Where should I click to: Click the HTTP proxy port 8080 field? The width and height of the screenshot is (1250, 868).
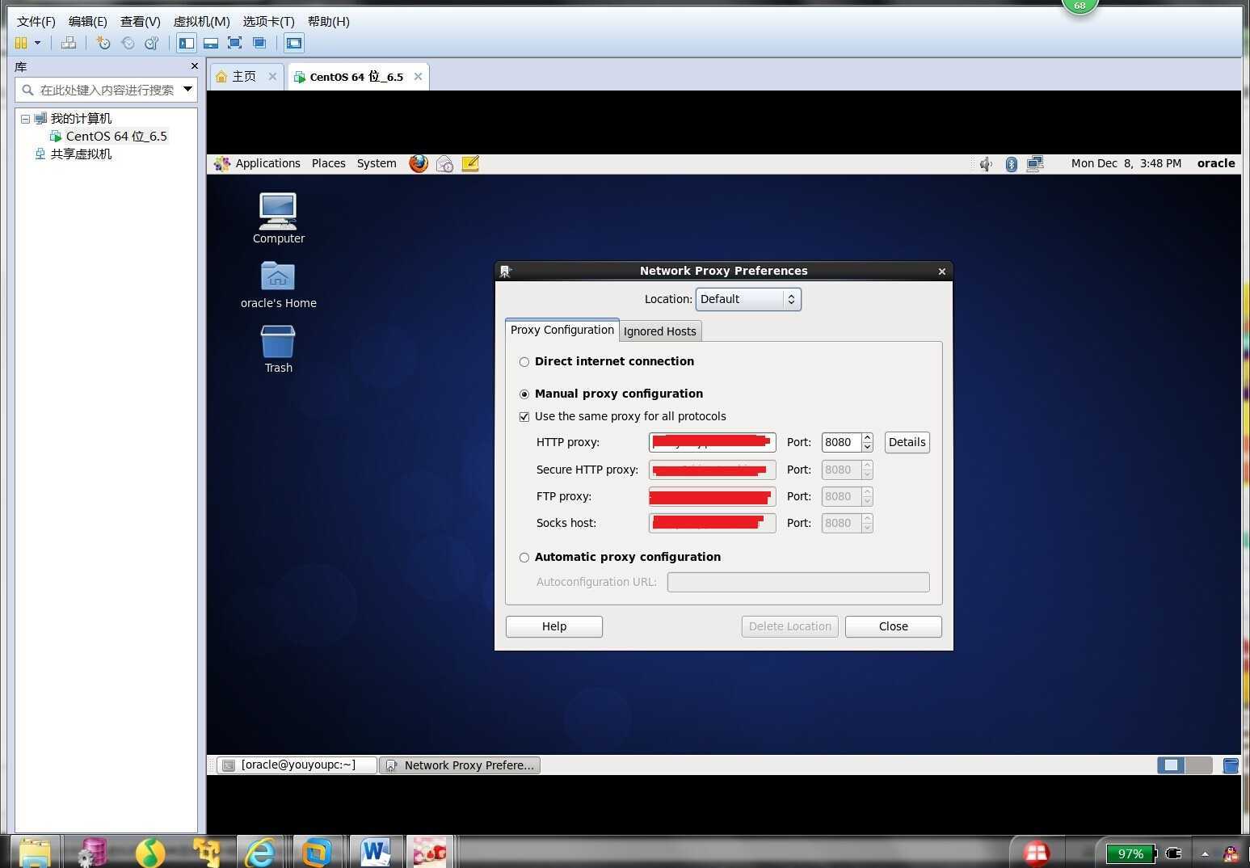841,442
